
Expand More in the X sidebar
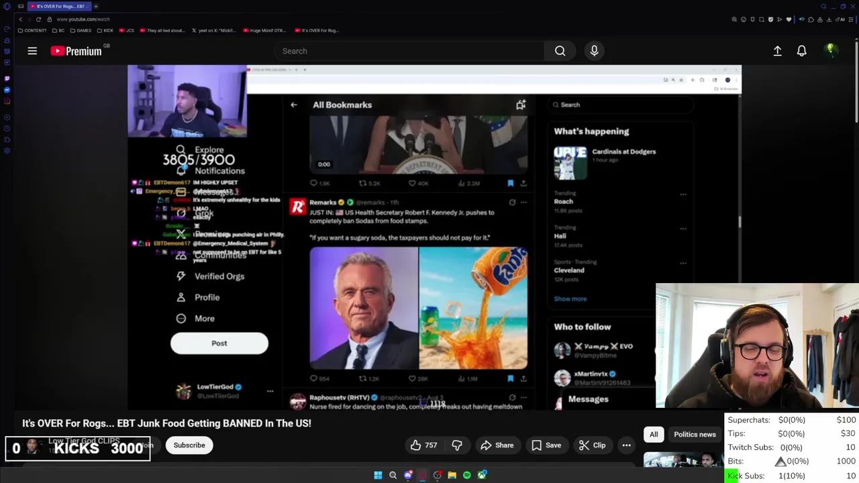195,319
